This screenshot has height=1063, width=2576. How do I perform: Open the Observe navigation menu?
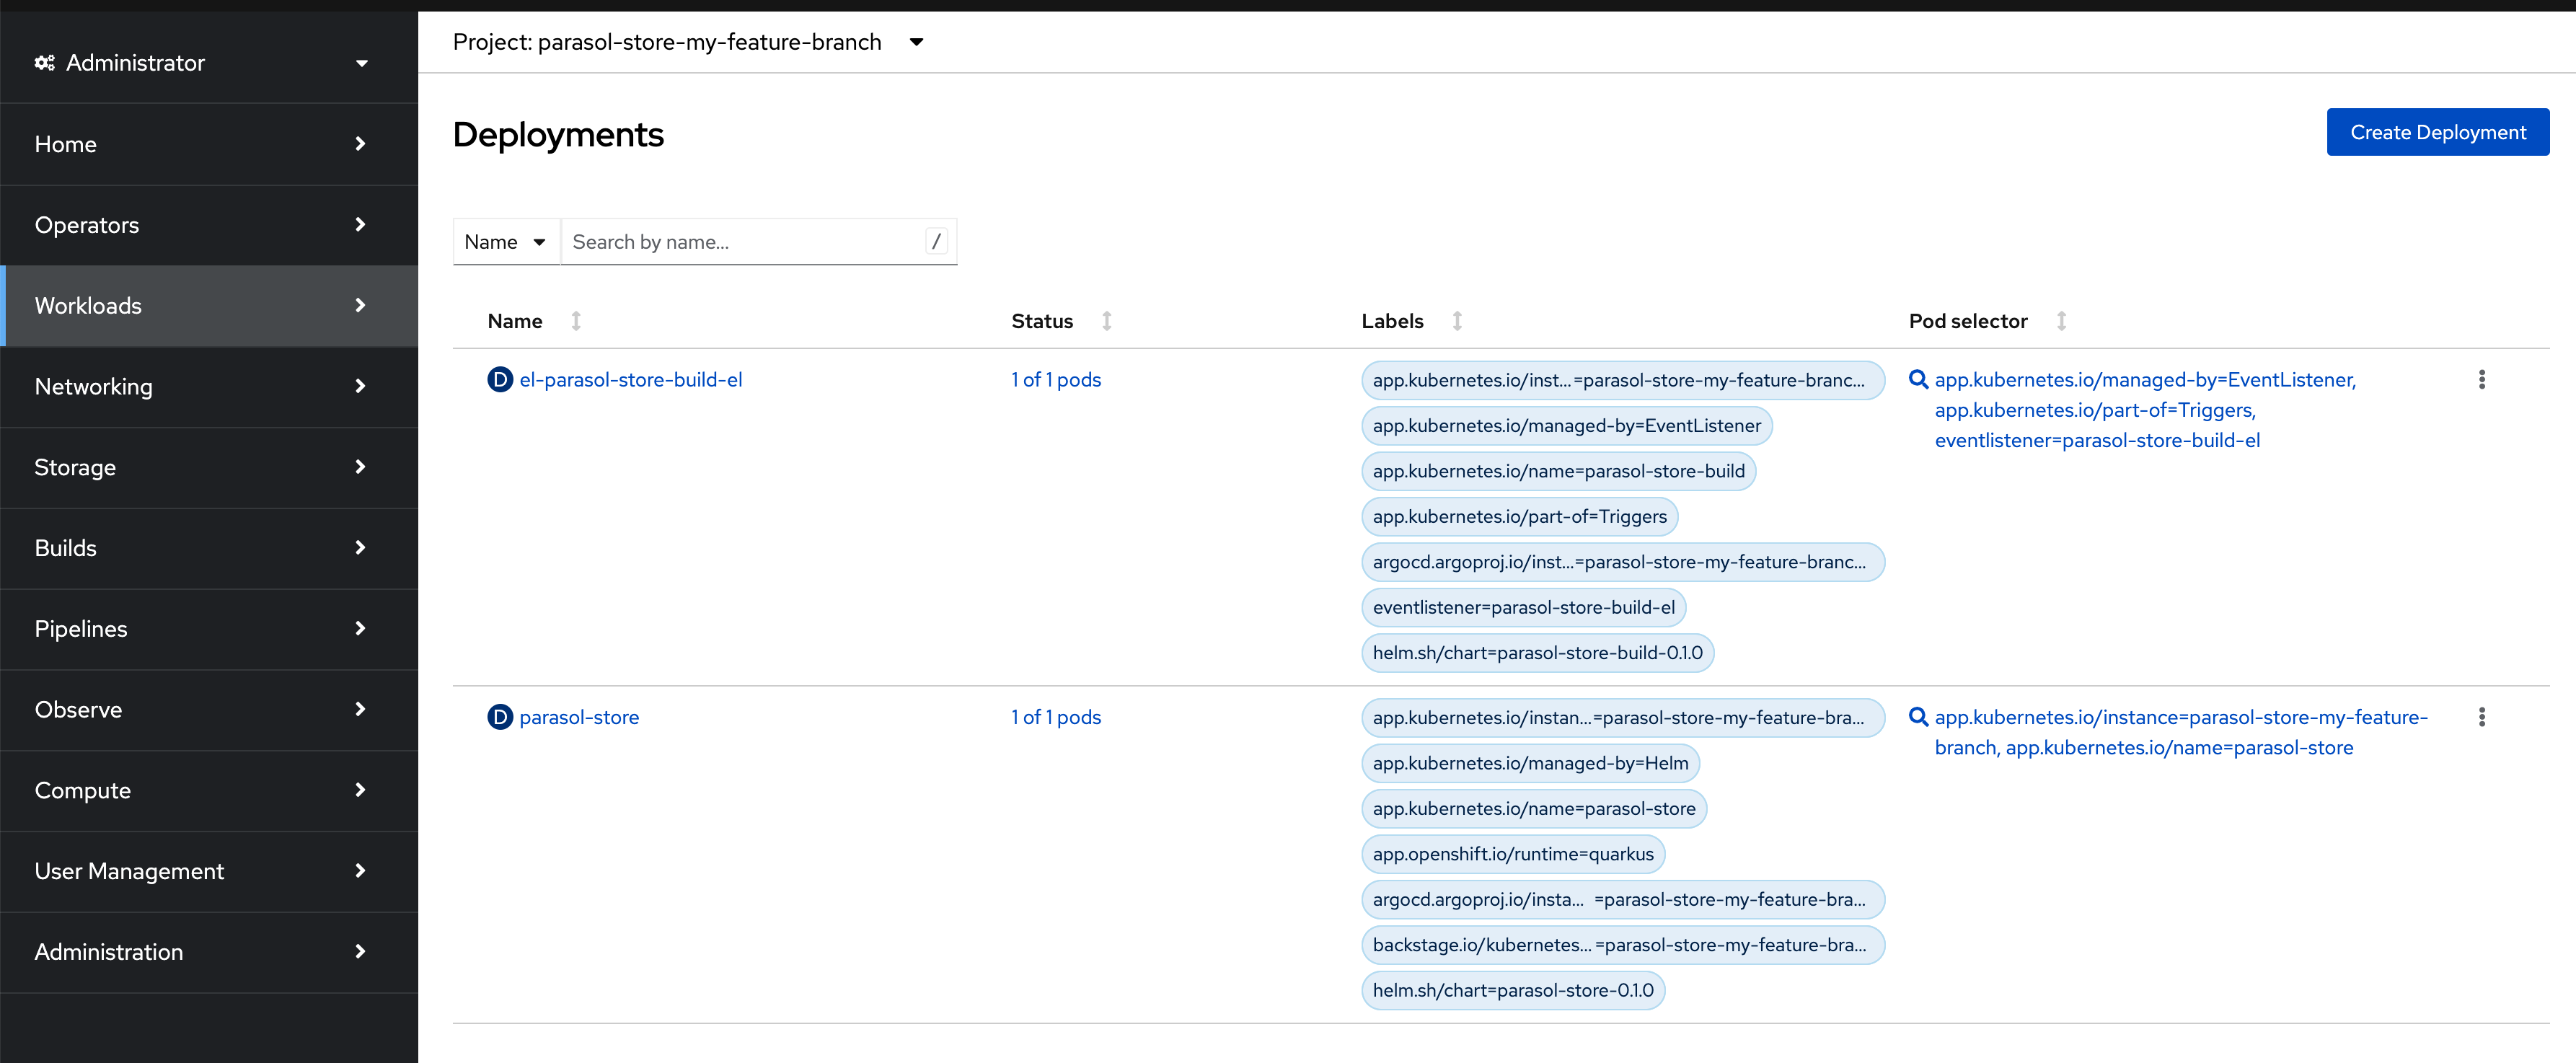coord(208,710)
